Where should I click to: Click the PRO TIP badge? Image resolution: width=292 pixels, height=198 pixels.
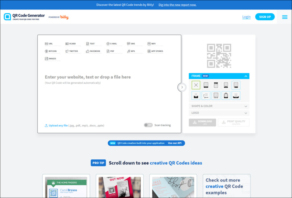tap(98, 163)
